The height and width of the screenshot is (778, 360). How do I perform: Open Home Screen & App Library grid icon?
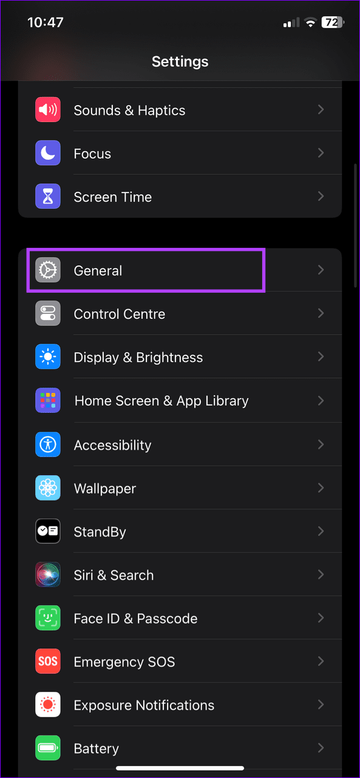47,400
